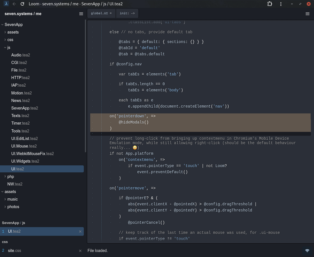The width and height of the screenshot is (314, 257).
Task: Click the '@pointerCancel()' code line
Action: (x=146, y=223)
